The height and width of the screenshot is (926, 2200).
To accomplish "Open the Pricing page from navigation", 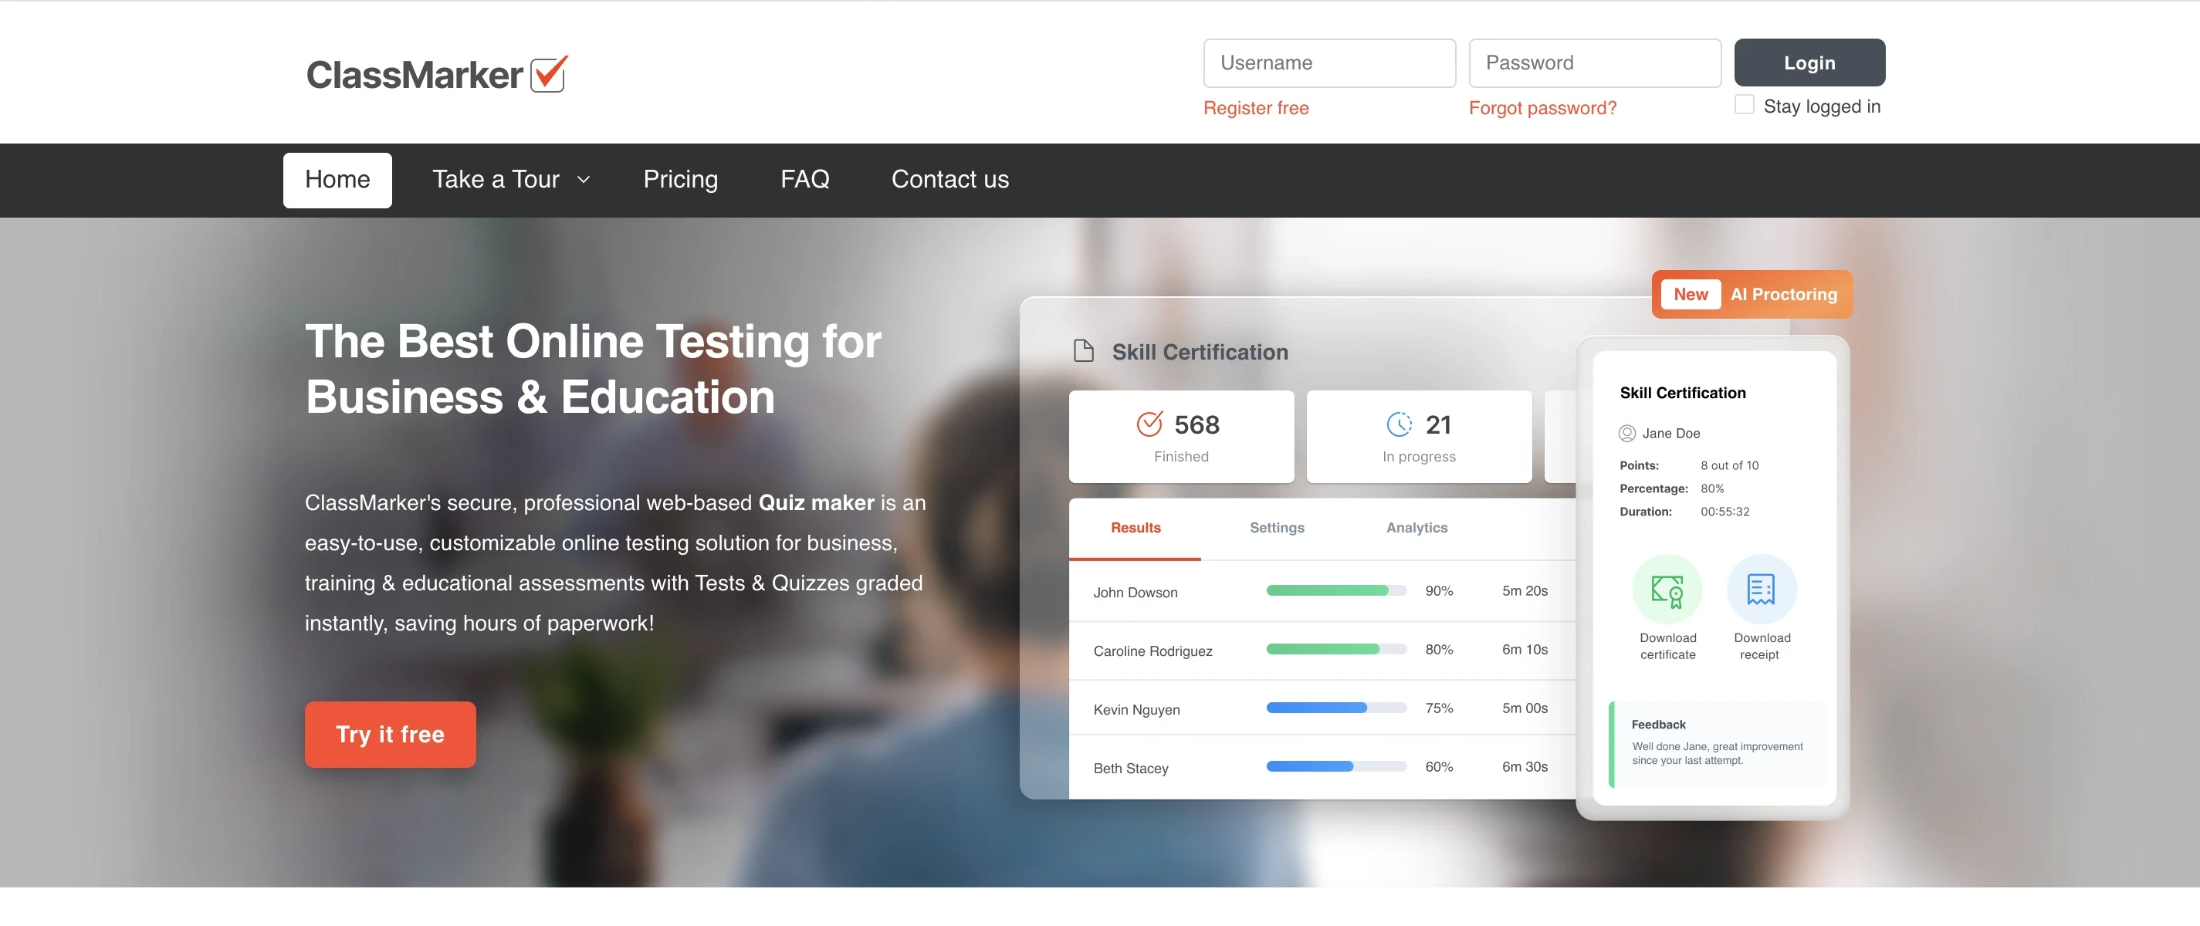I will pos(680,180).
